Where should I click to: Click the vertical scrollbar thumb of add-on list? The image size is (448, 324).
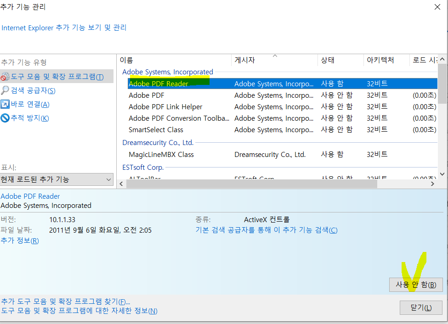pyautogui.click(x=442, y=84)
